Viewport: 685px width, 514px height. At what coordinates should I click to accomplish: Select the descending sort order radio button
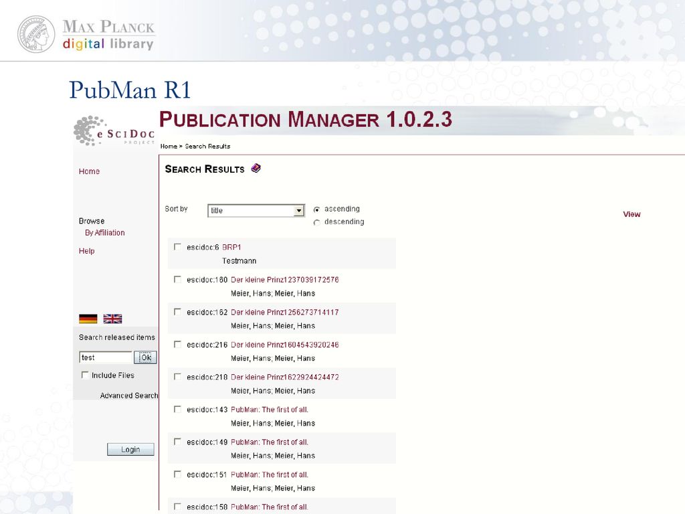click(316, 222)
